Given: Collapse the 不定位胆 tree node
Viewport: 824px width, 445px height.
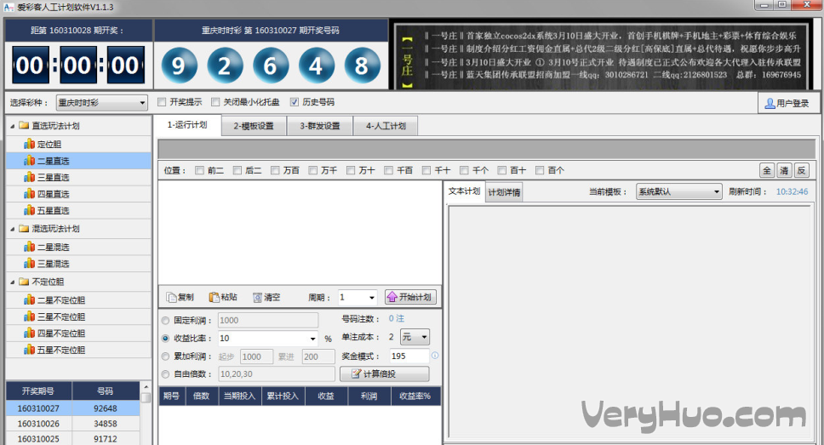Looking at the screenshot, I should click(x=12, y=282).
